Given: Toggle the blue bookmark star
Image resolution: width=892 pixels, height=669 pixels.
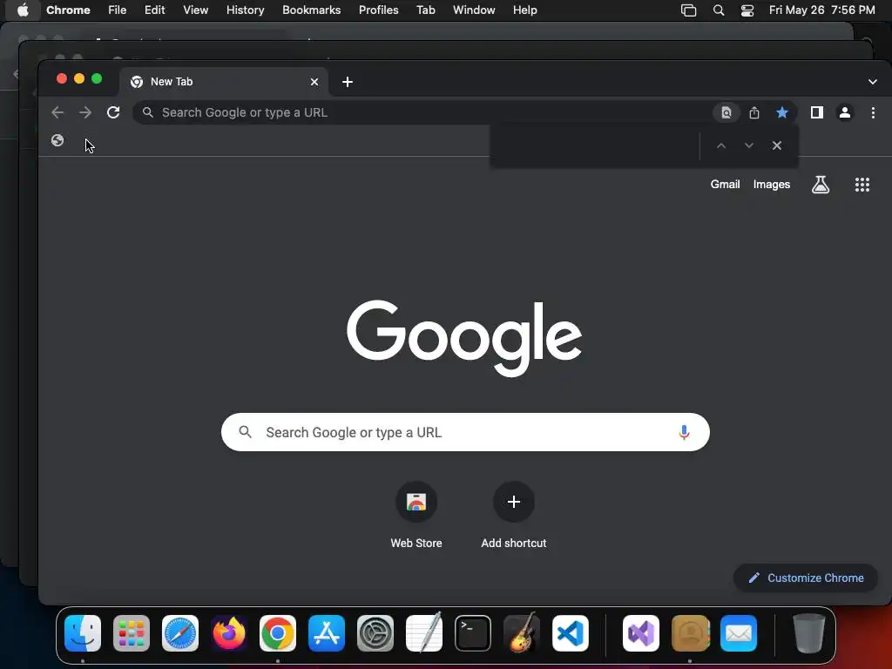Looking at the screenshot, I should [x=782, y=112].
